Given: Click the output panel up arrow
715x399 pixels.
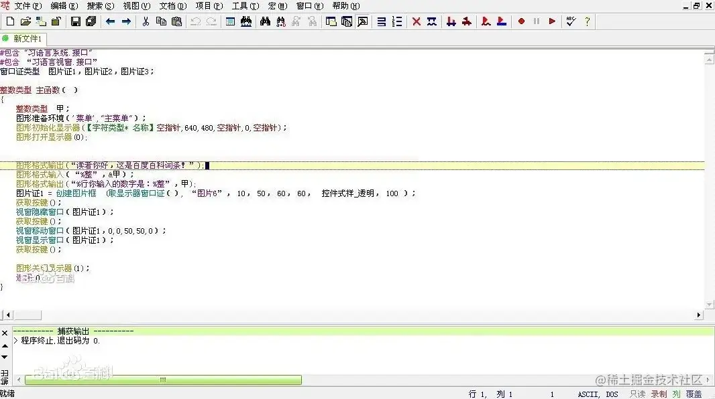Looking at the screenshot, I should click(x=5, y=345).
